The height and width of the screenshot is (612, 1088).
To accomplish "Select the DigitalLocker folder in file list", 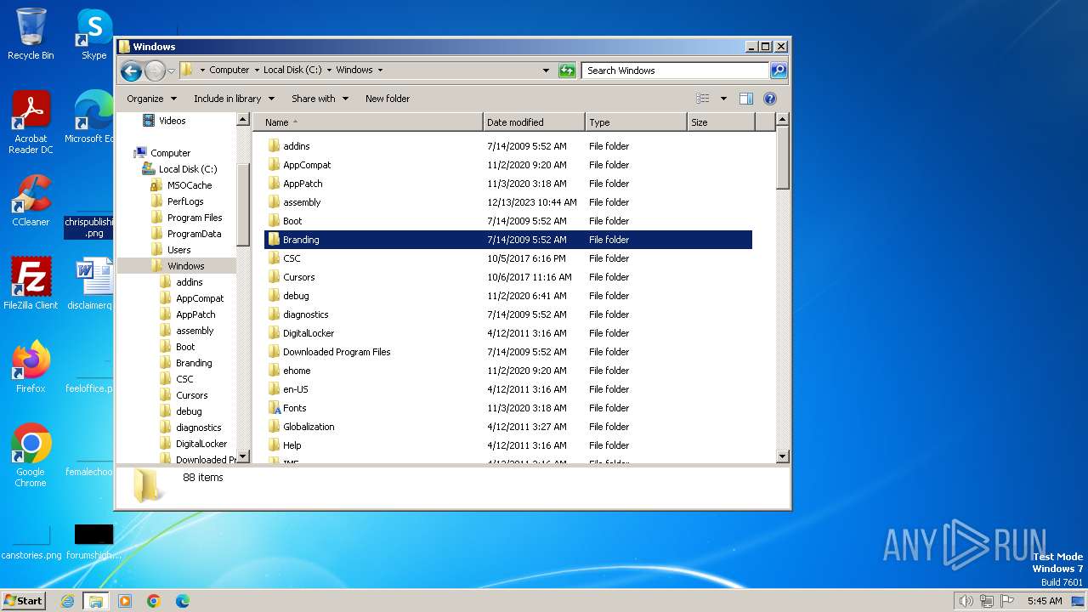I will [309, 333].
